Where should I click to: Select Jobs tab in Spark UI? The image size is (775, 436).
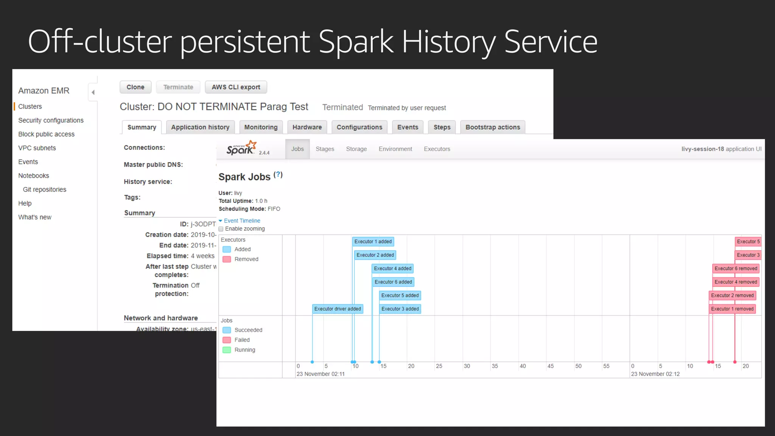click(x=297, y=149)
